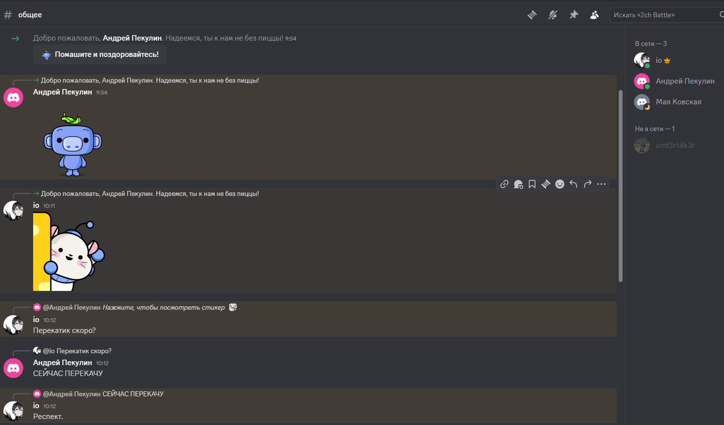Click «Нажмите, чтобы посмотреть стикер» reply link

(x=163, y=307)
